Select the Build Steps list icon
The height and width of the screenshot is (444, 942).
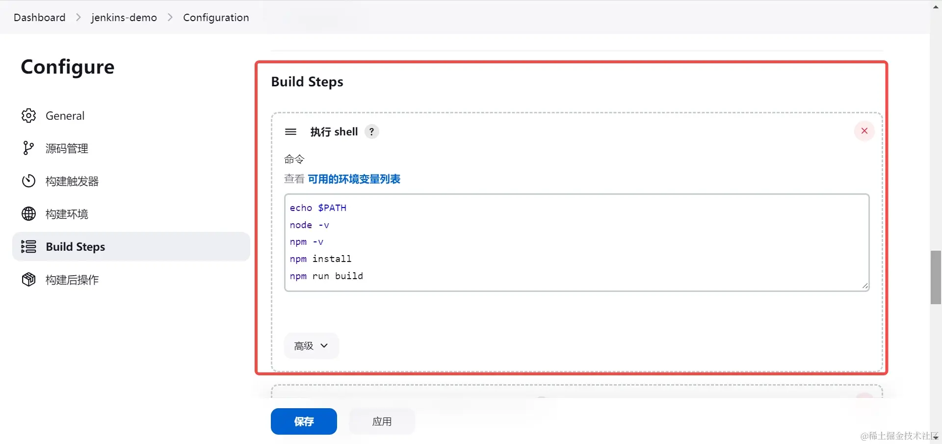pos(28,247)
